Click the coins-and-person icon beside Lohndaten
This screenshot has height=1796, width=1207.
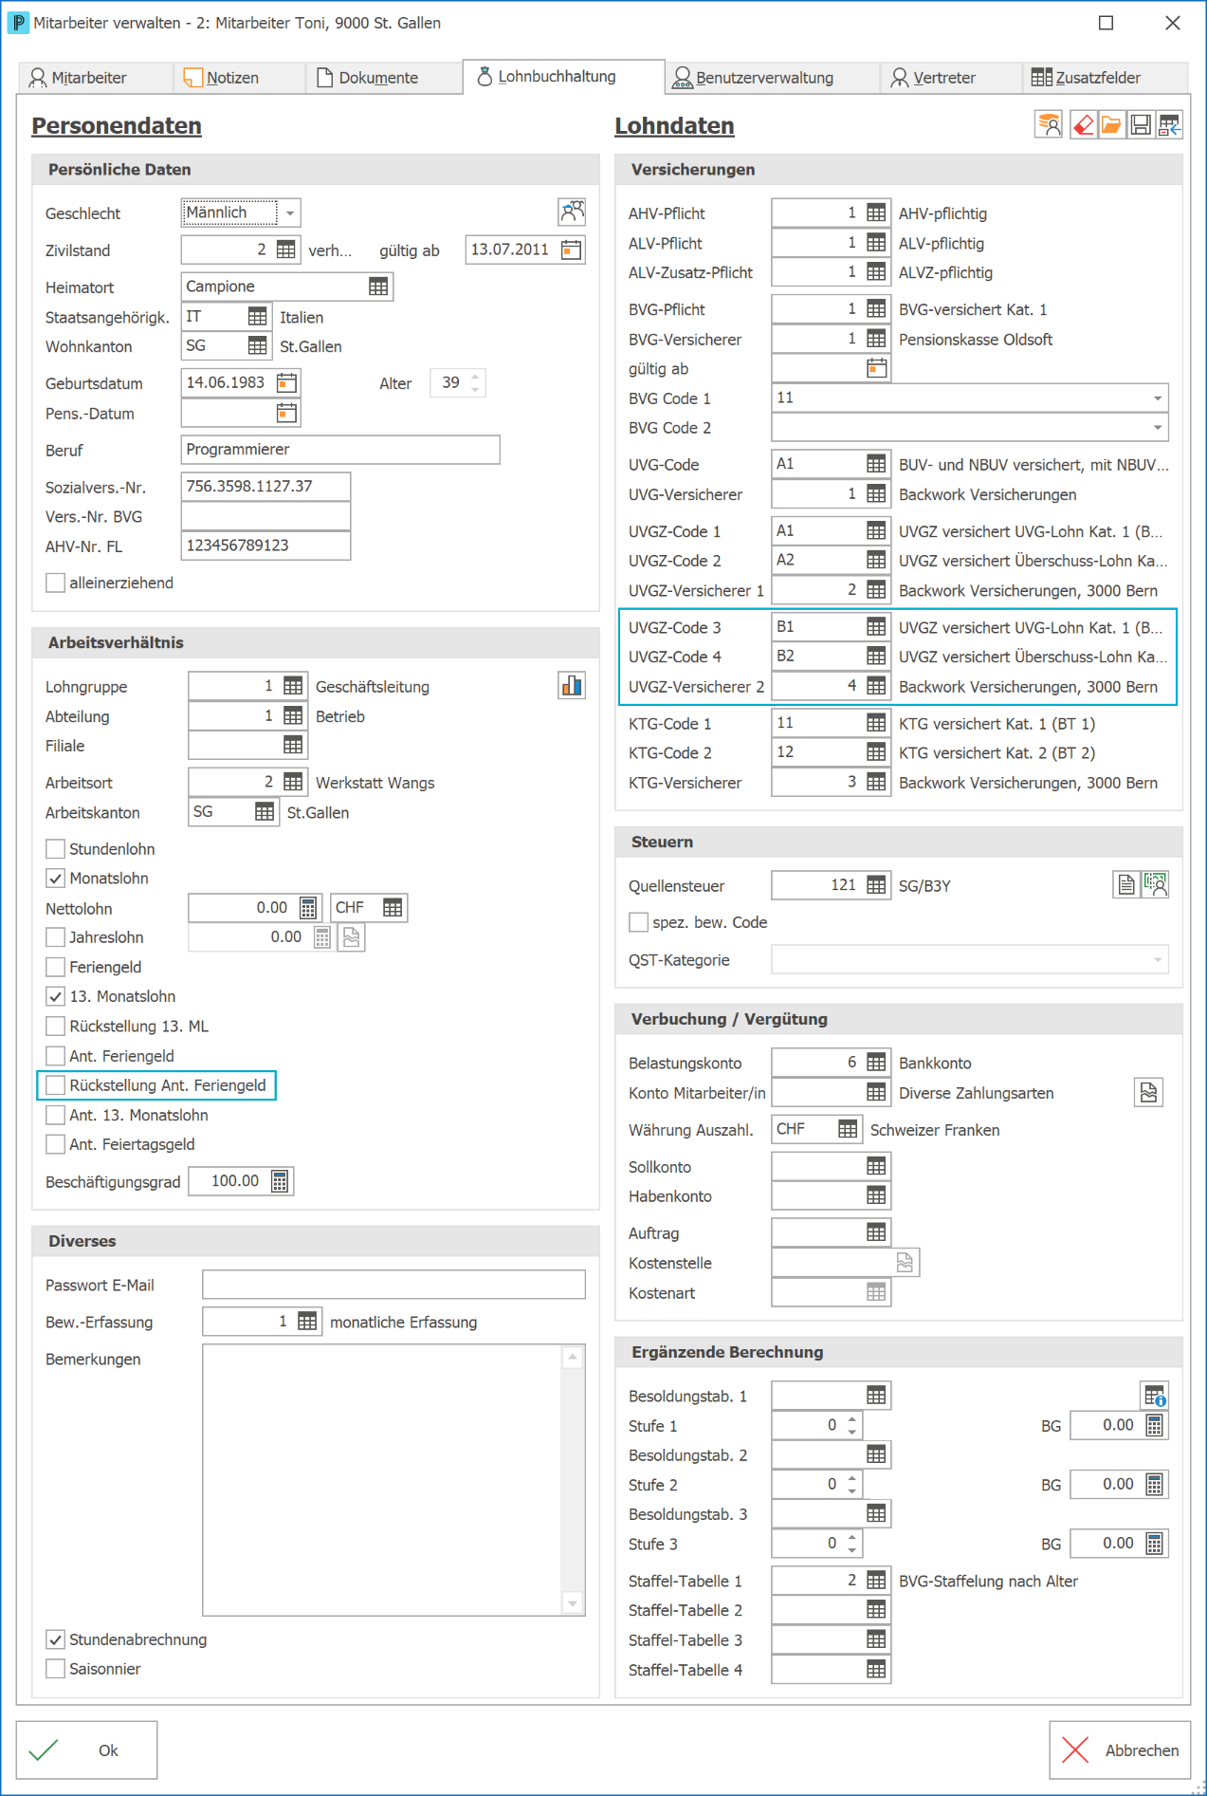point(1049,125)
